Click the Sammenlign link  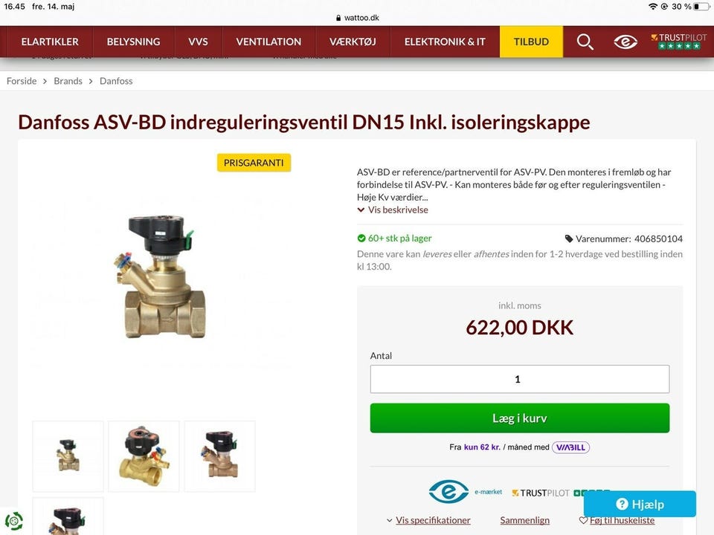(x=524, y=520)
